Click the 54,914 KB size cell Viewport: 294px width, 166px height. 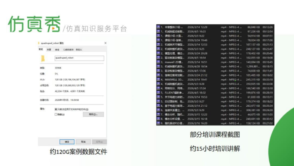point(254,36)
